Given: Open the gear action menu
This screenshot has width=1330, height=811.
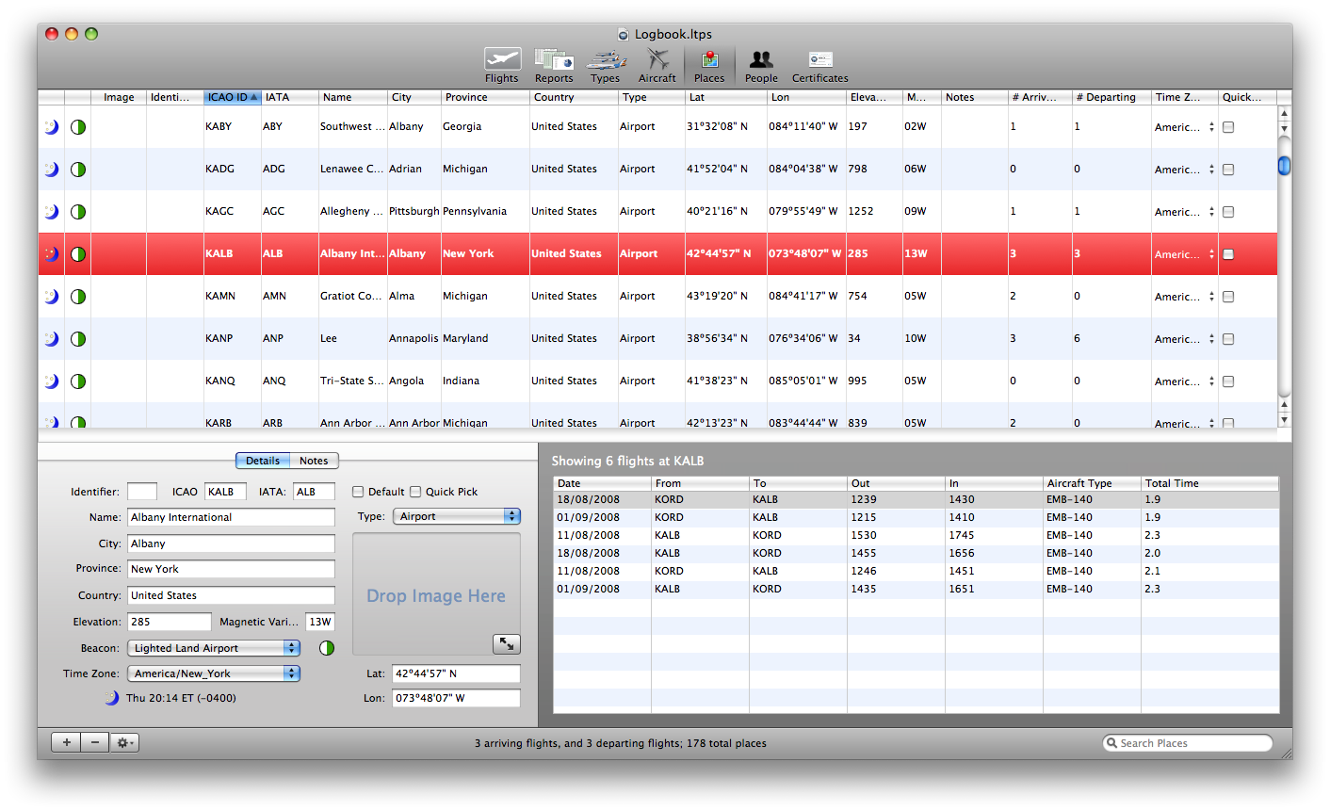Looking at the screenshot, I should point(124,742).
